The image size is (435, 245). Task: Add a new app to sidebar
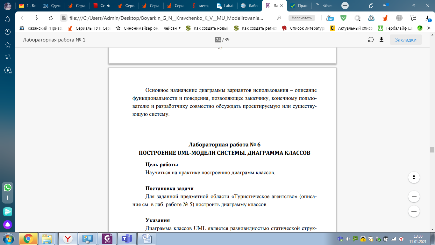pyautogui.click(x=8, y=198)
